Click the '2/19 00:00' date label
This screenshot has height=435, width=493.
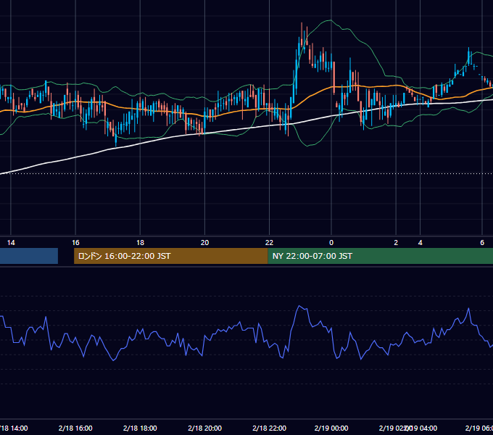click(x=331, y=428)
